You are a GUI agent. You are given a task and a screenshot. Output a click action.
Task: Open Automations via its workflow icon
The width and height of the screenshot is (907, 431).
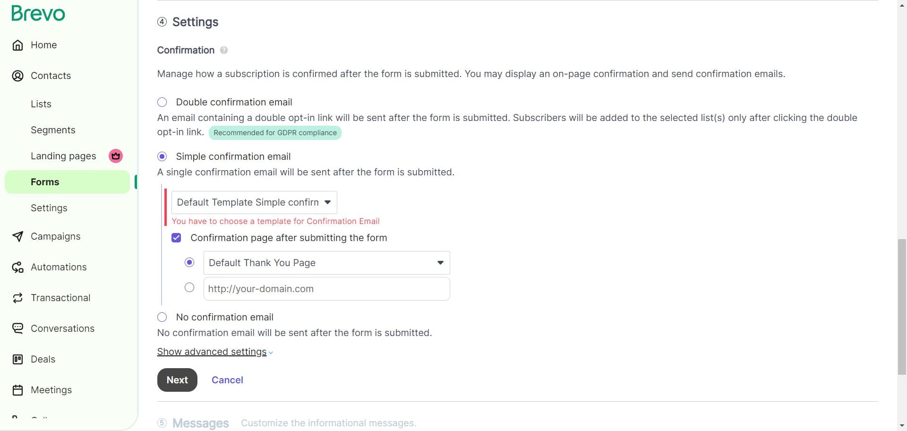click(x=17, y=267)
